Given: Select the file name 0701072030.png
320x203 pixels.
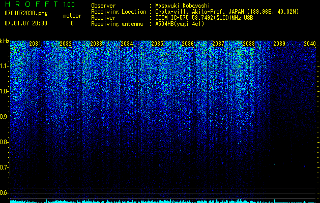Looking at the screenshot, I should (x=26, y=13).
